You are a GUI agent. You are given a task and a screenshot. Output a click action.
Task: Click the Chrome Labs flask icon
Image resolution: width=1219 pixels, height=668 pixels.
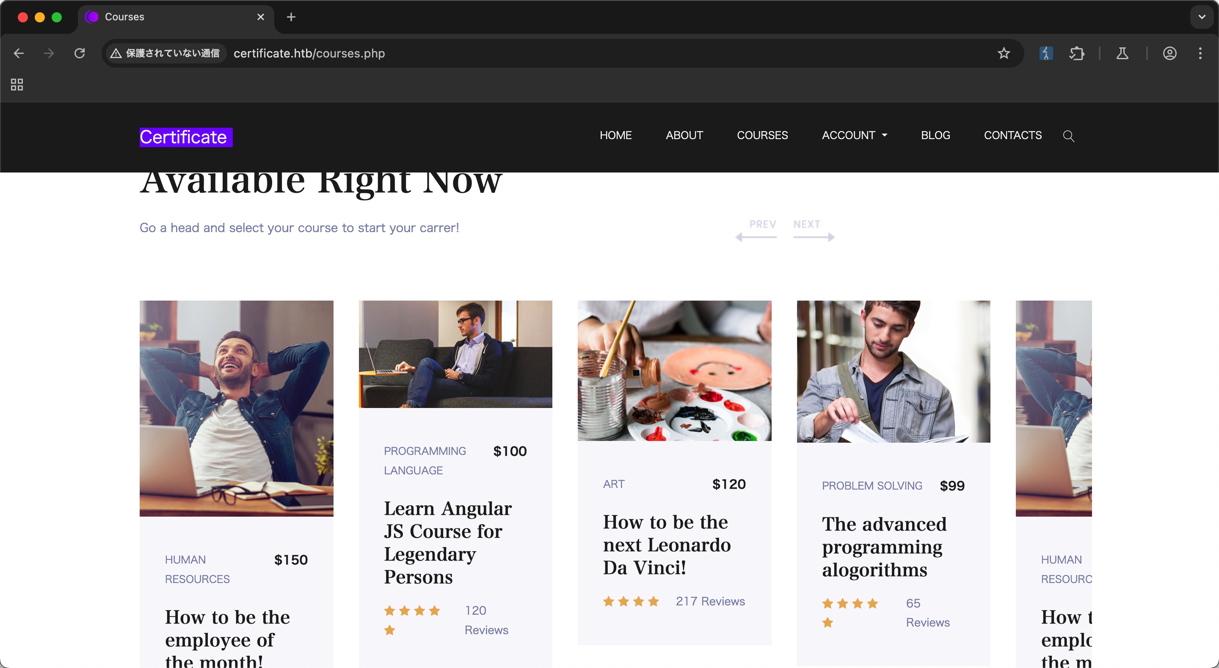click(1122, 53)
